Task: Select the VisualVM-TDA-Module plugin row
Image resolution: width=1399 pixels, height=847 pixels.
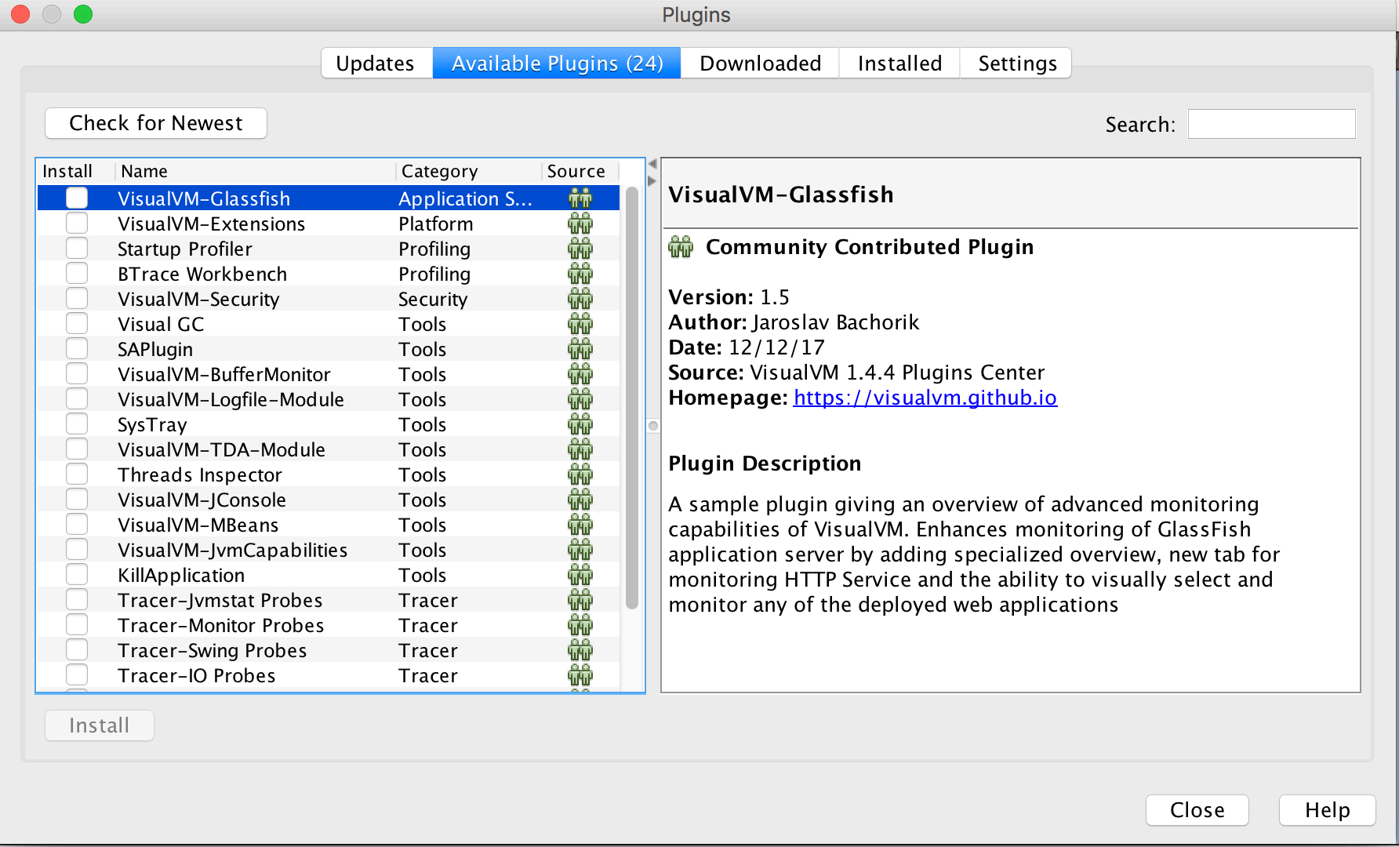Action: point(329,449)
